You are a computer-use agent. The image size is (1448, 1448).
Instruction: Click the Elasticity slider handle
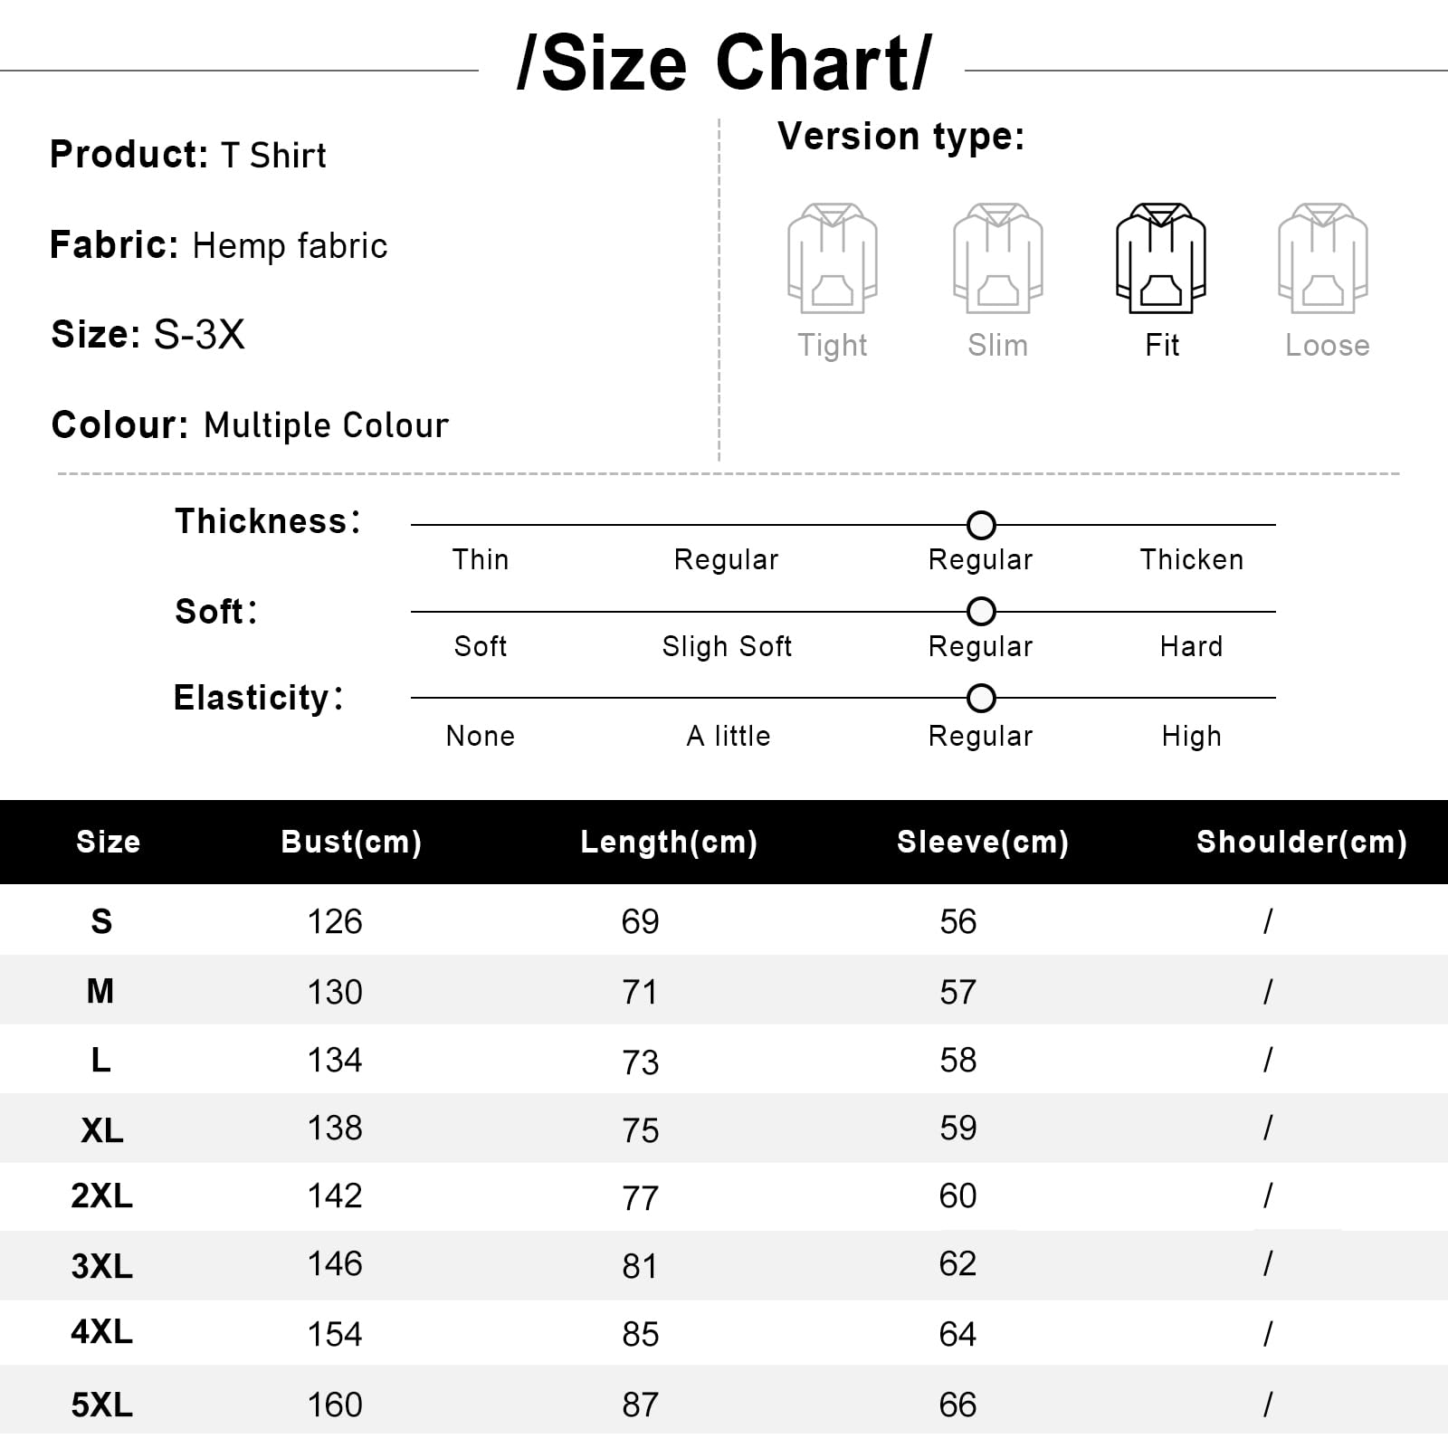point(981,699)
